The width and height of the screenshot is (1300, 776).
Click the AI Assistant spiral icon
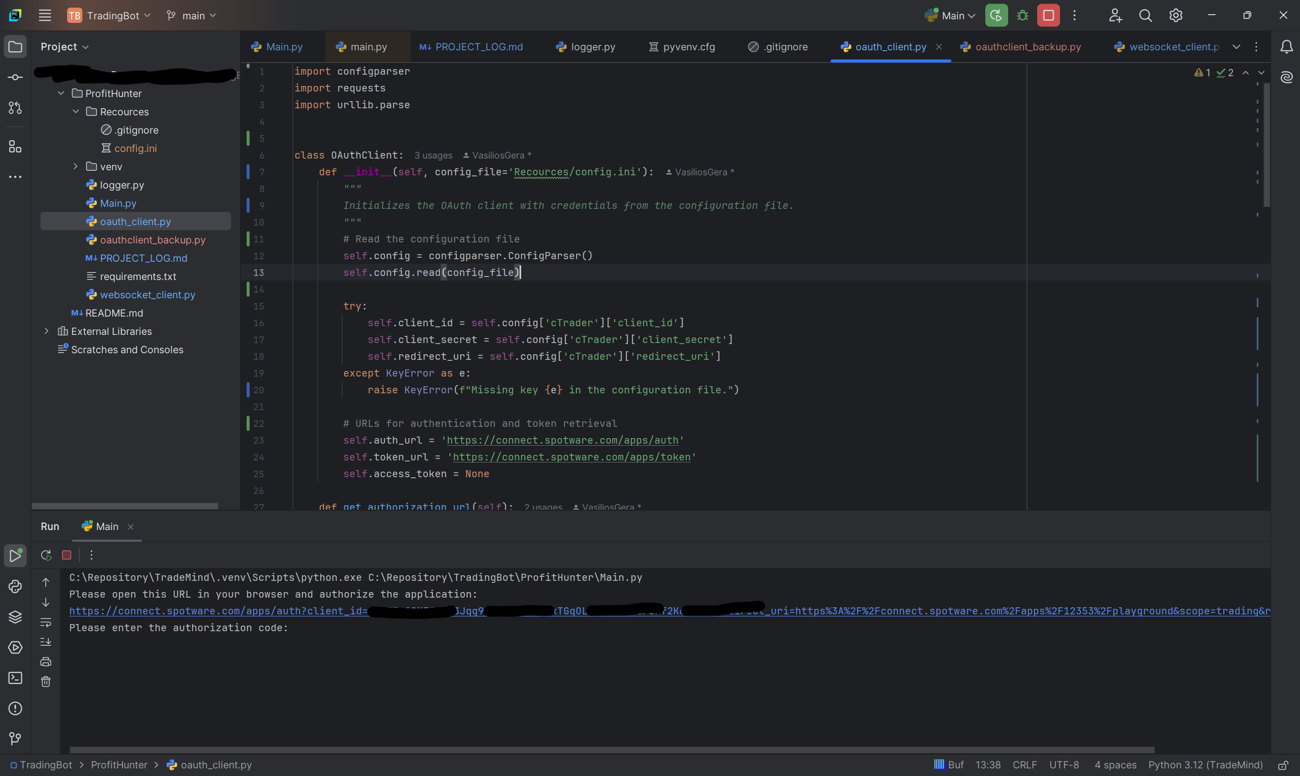(1286, 77)
